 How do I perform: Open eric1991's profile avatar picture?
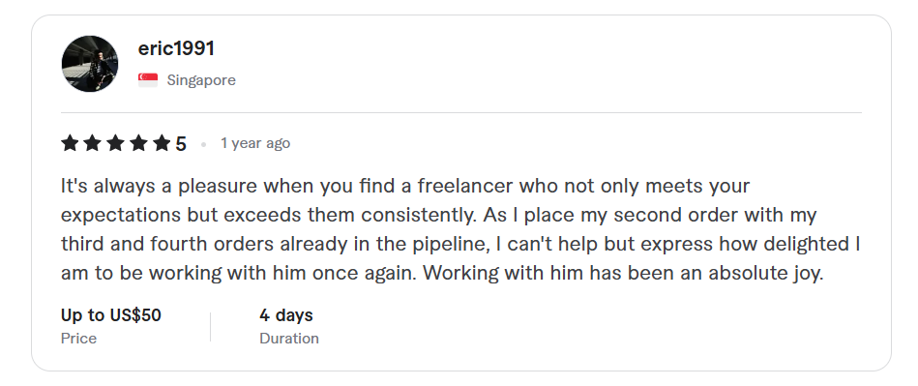pyautogui.click(x=90, y=64)
